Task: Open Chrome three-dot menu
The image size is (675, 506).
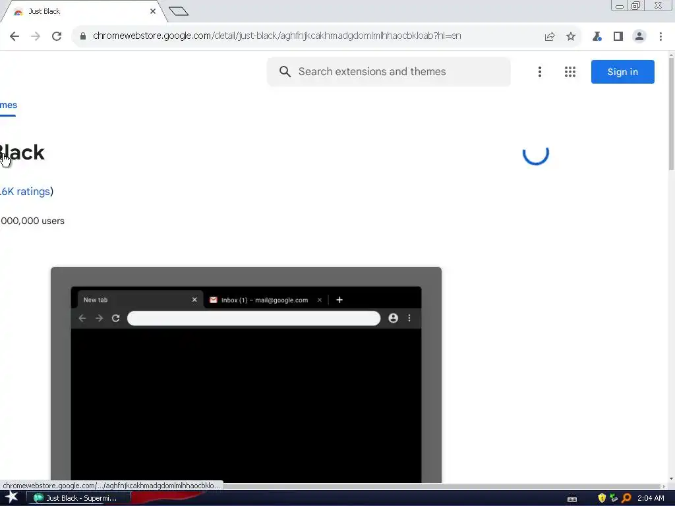Action: 660,37
